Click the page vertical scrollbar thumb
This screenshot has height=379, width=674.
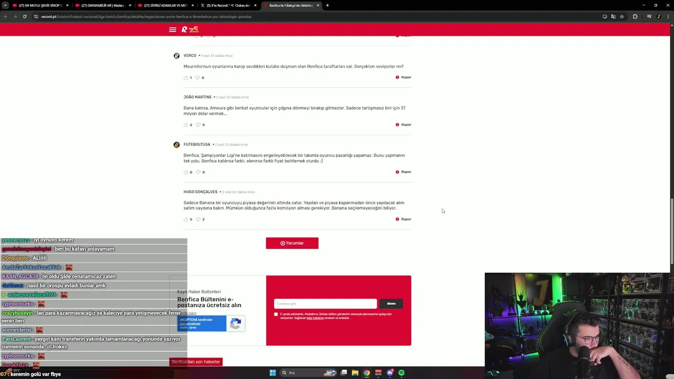(671, 231)
